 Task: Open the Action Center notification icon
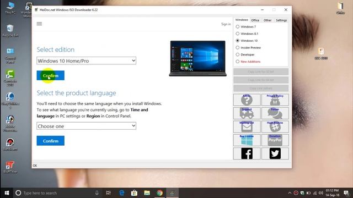(x=346, y=193)
